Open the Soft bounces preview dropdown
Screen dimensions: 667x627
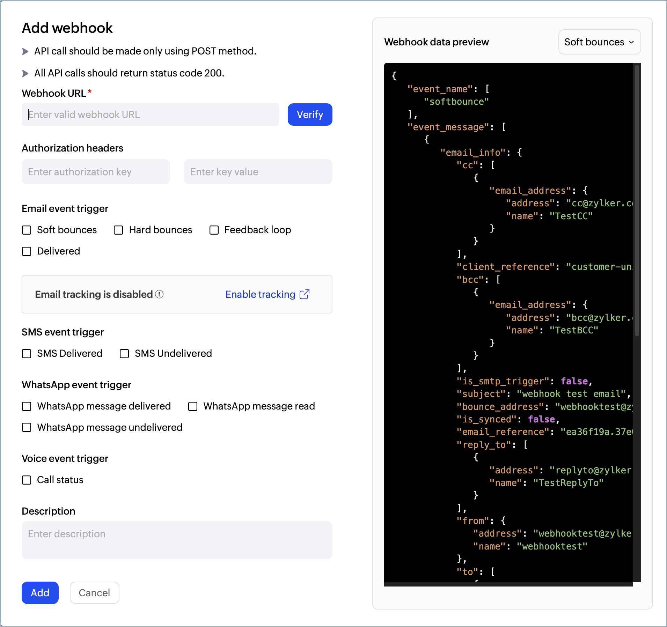599,42
